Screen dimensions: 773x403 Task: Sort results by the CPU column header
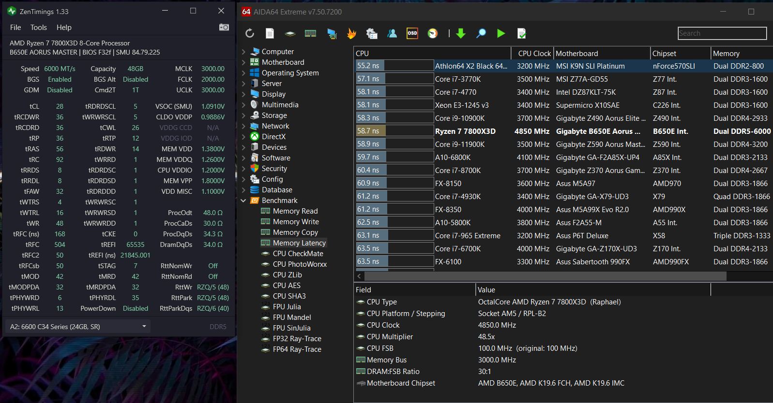coord(433,54)
